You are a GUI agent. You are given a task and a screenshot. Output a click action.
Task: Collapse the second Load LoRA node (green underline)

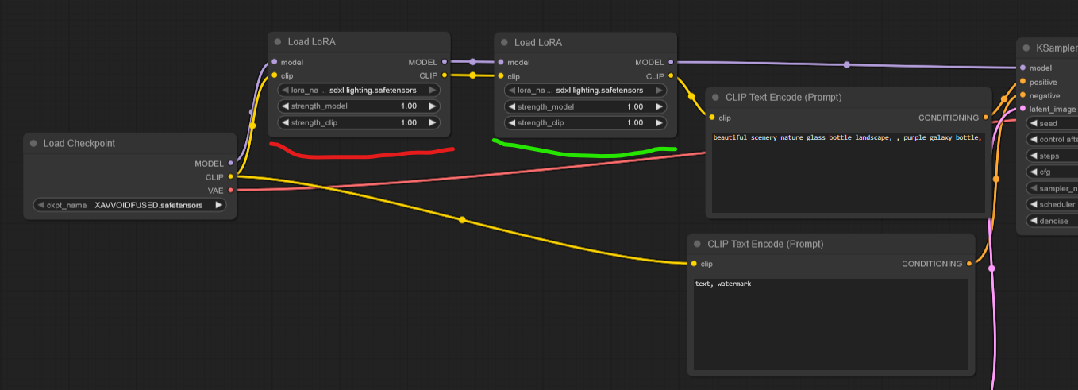click(504, 43)
